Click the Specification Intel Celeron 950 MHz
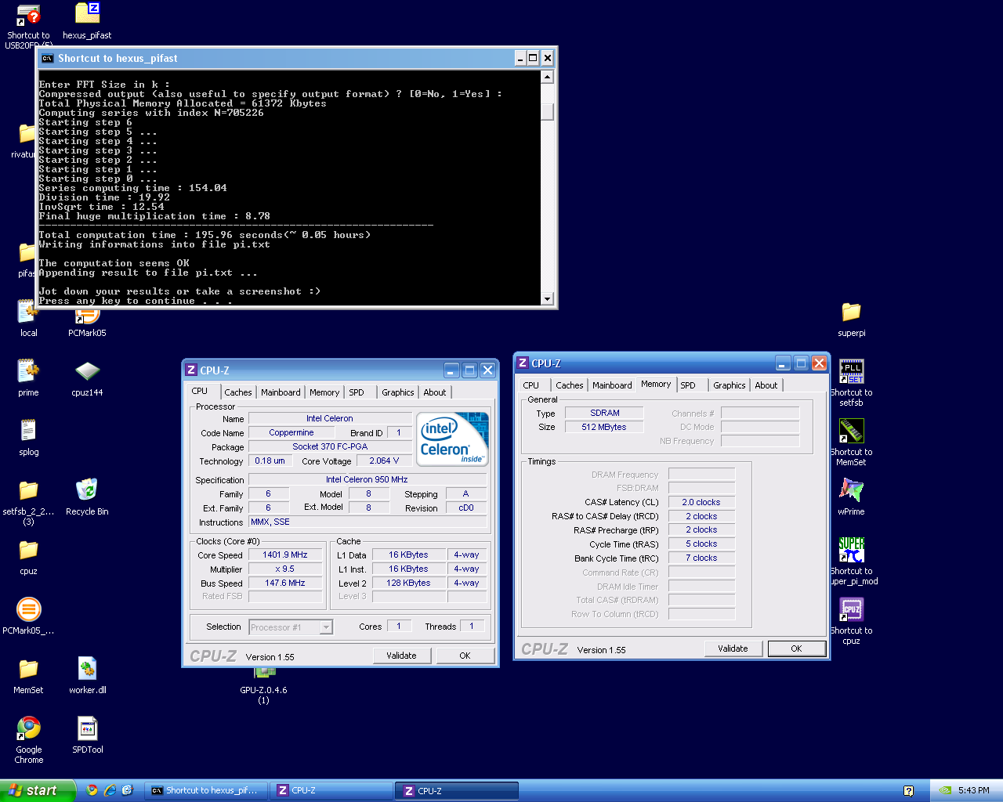1003x802 pixels. click(367, 479)
